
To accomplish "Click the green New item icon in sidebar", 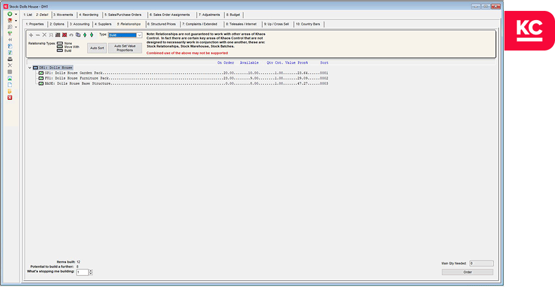I will [10, 14].
